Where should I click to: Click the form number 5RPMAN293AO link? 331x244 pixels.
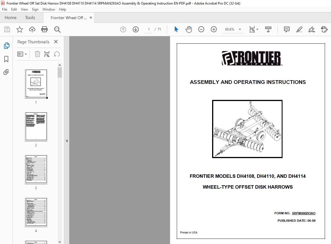(x=304, y=213)
